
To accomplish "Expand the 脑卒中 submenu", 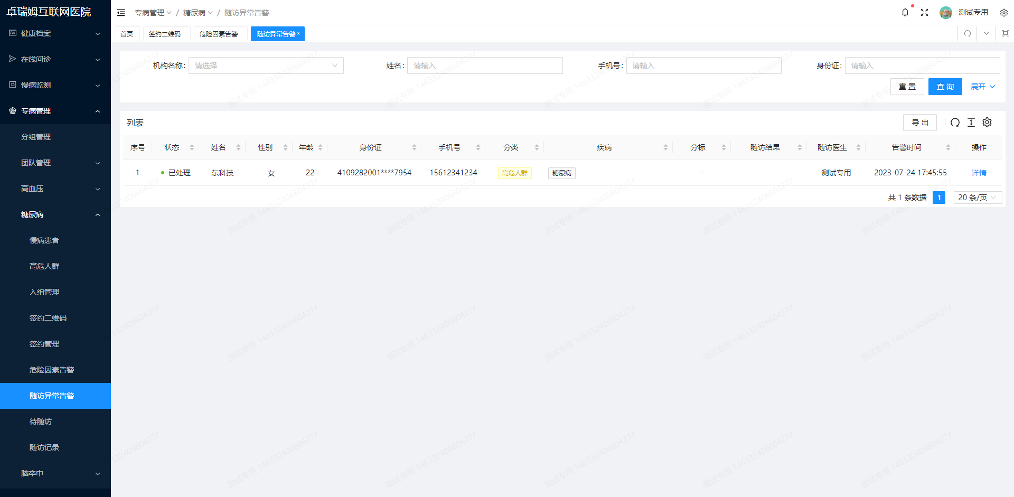I will pos(55,473).
